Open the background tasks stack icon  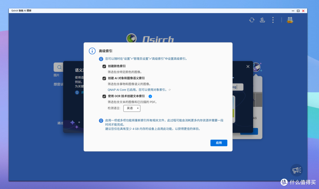(263, 20)
